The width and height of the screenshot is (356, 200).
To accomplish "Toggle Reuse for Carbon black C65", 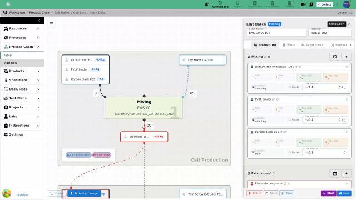I will (x=294, y=152).
